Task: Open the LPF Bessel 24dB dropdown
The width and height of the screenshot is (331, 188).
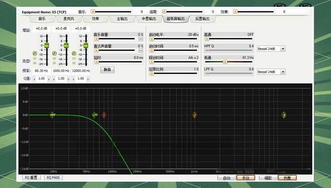Action: coord(283,72)
